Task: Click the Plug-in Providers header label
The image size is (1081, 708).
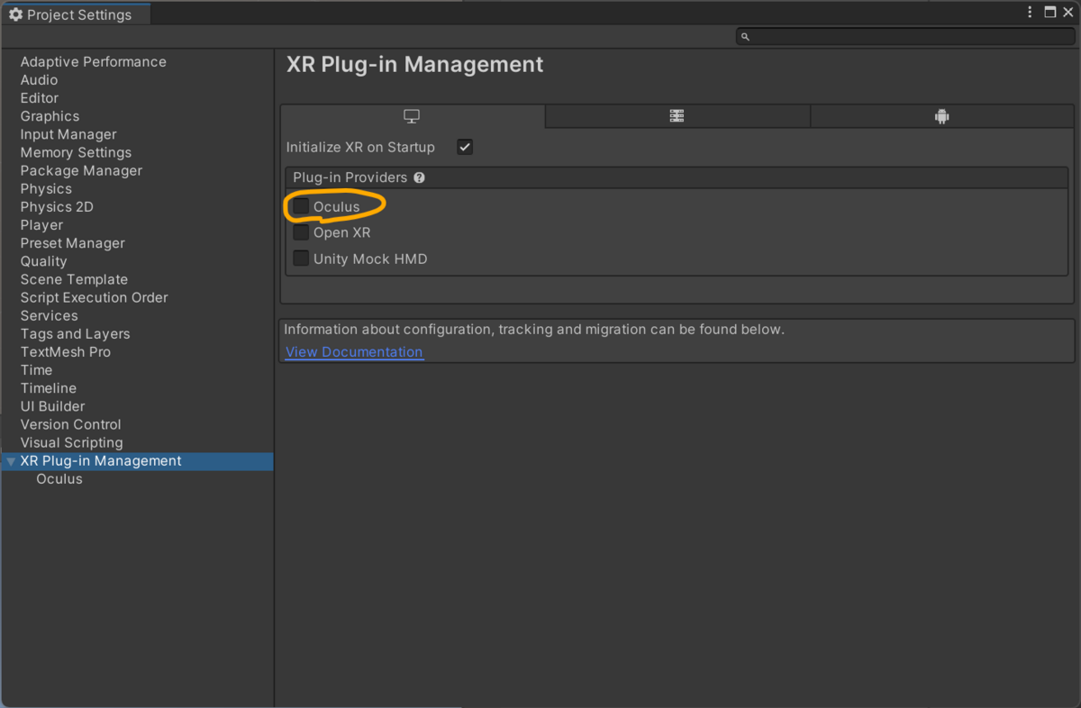Action: click(x=350, y=177)
